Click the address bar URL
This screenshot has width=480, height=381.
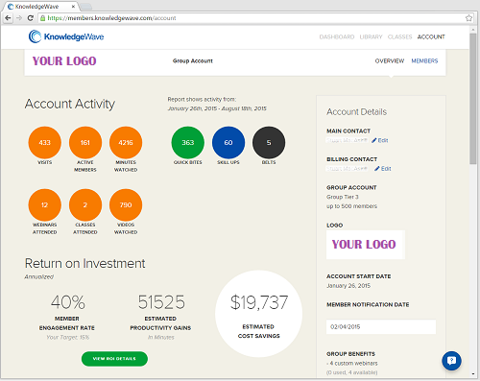click(x=111, y=18)
